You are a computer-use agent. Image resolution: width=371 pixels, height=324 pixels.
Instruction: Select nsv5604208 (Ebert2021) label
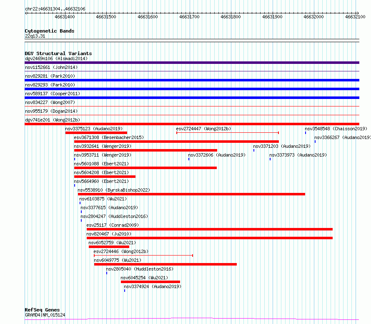[101, 172]
